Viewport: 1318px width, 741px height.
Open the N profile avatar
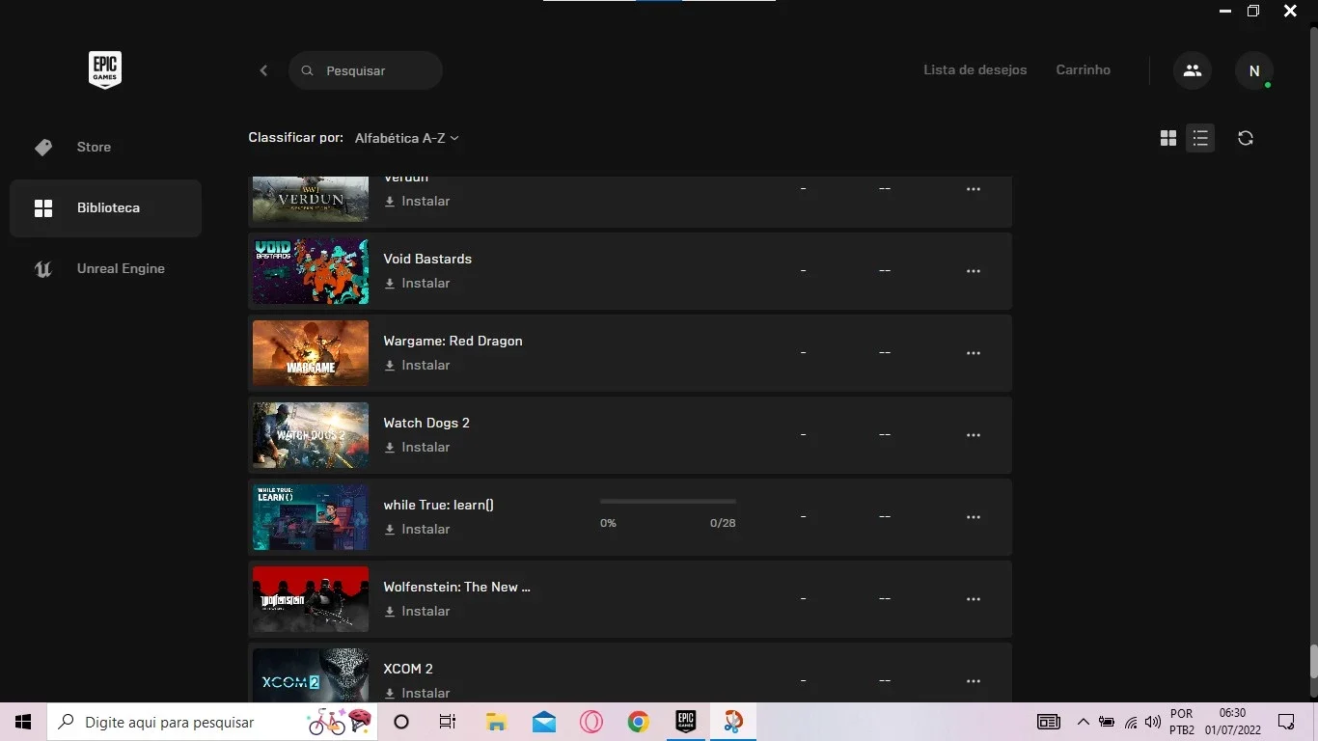[x=1254, y=70]
